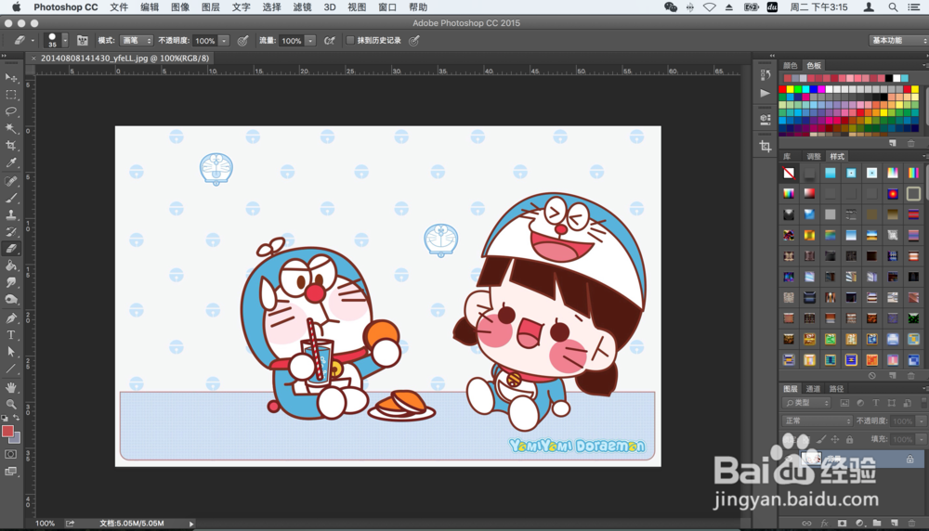Select the History Brush tool

point(11,232)
